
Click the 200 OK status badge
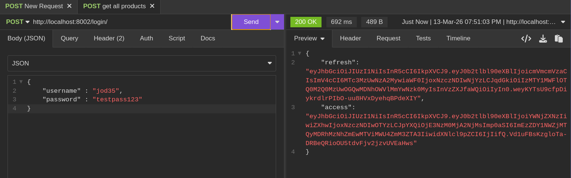point(306,22)
